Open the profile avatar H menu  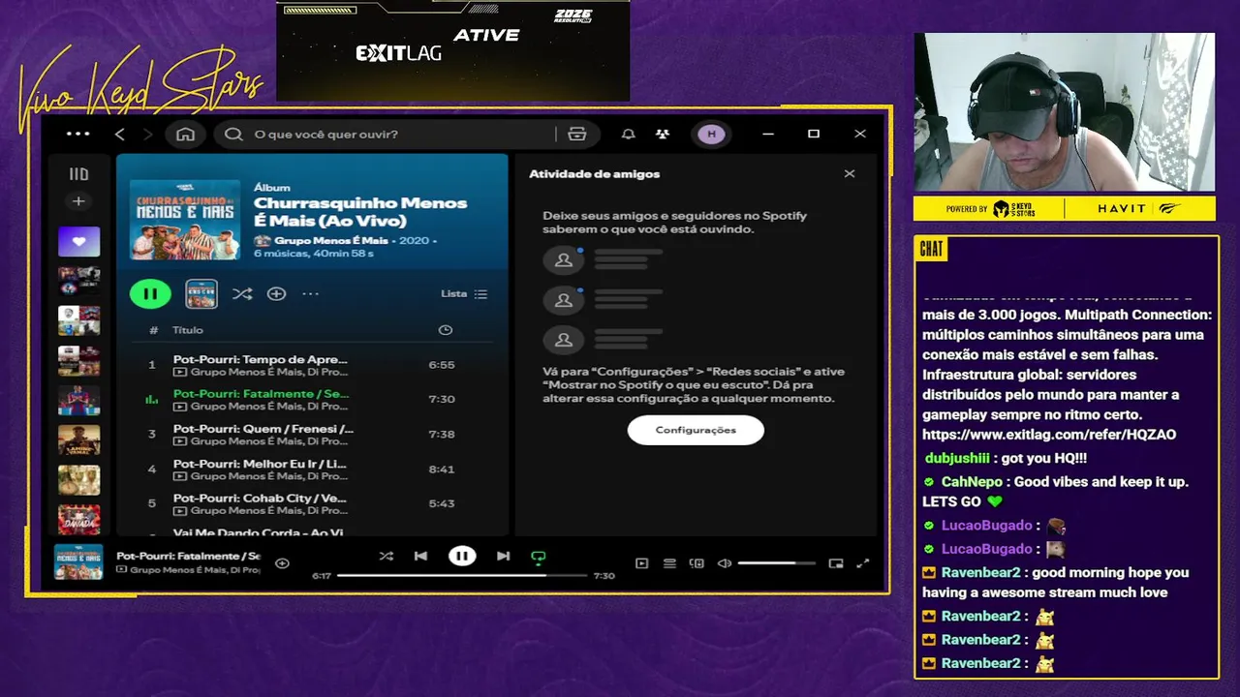pyautogui.click(x=711, y=134)
